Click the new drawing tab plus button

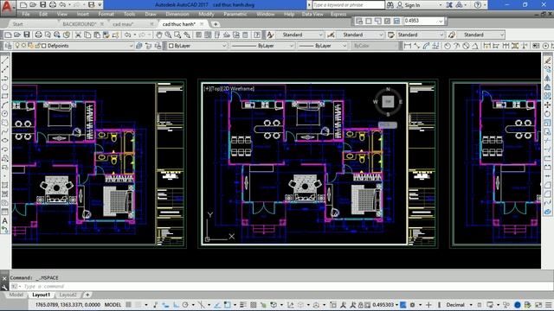[216, 24]
